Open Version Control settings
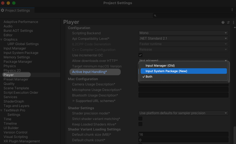Image resolution: width=236 pixels, height=144 pixels. (x=15, y=132)
